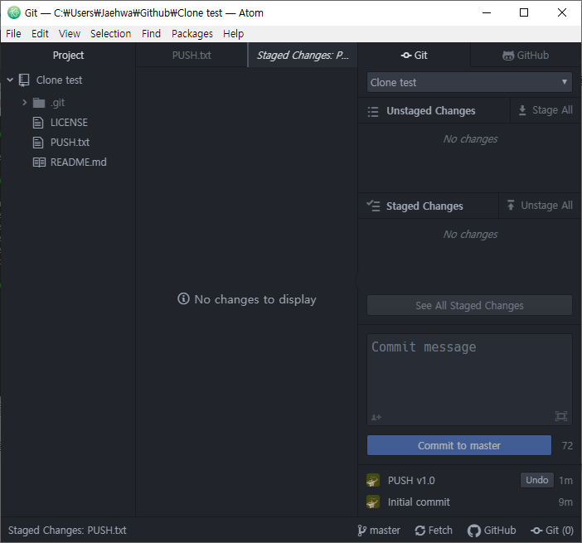The height and width of the screenshot is (543, 582).
Task: Expand the .git folder
Action: click(25, 103)
